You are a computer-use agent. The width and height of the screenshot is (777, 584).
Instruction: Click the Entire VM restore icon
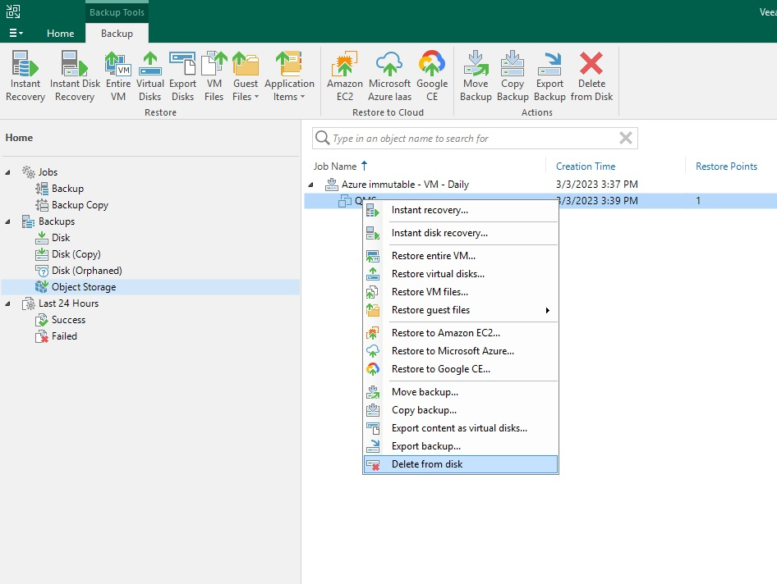pyautogui.click(x=118, y=75)
